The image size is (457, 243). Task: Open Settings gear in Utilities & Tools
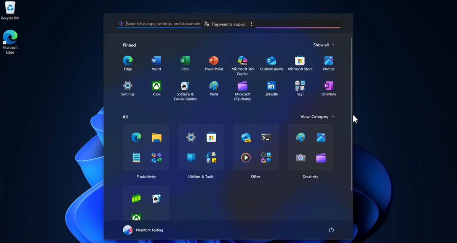(191, 137)
